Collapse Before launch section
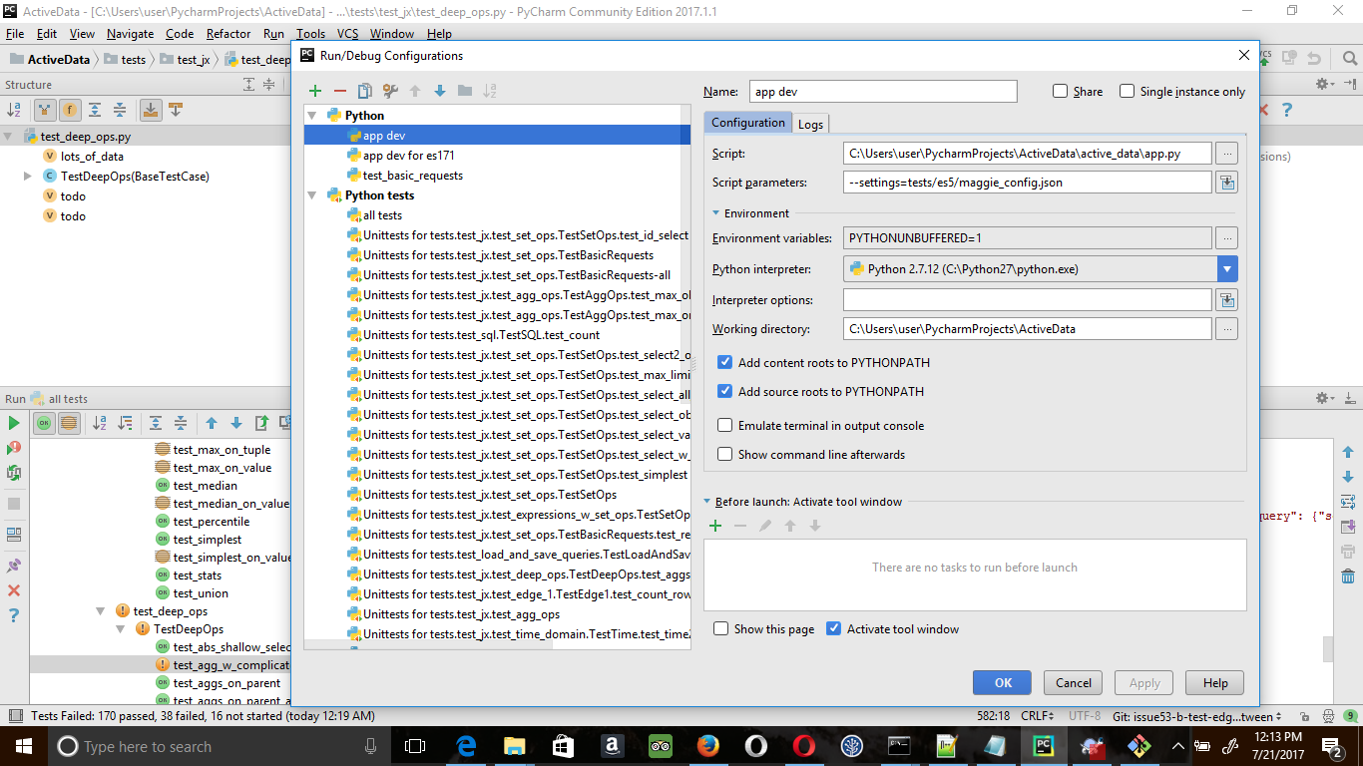The image size is (1363, 766). pyautogui.click(x=706, y=502)
